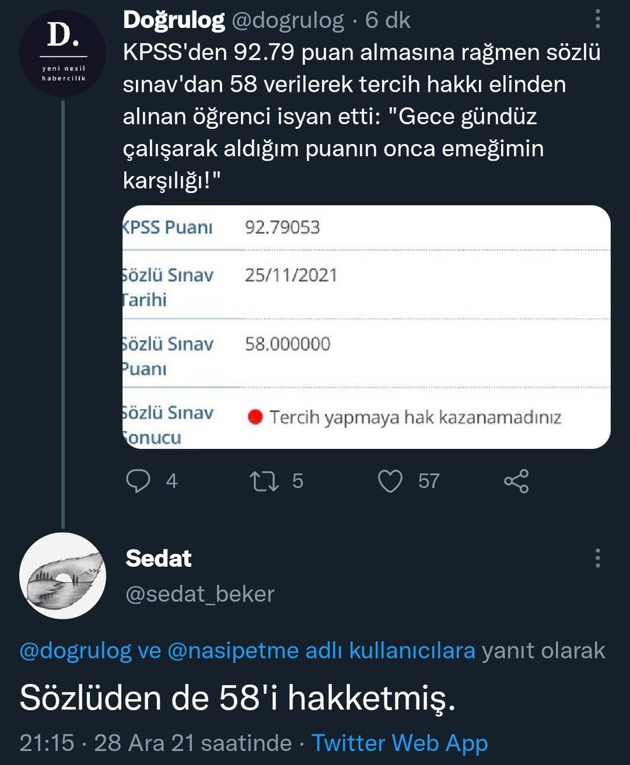Open the Doğrulog display name
Image resolution: width=630 pixels, height=765 pixels.
173,21
